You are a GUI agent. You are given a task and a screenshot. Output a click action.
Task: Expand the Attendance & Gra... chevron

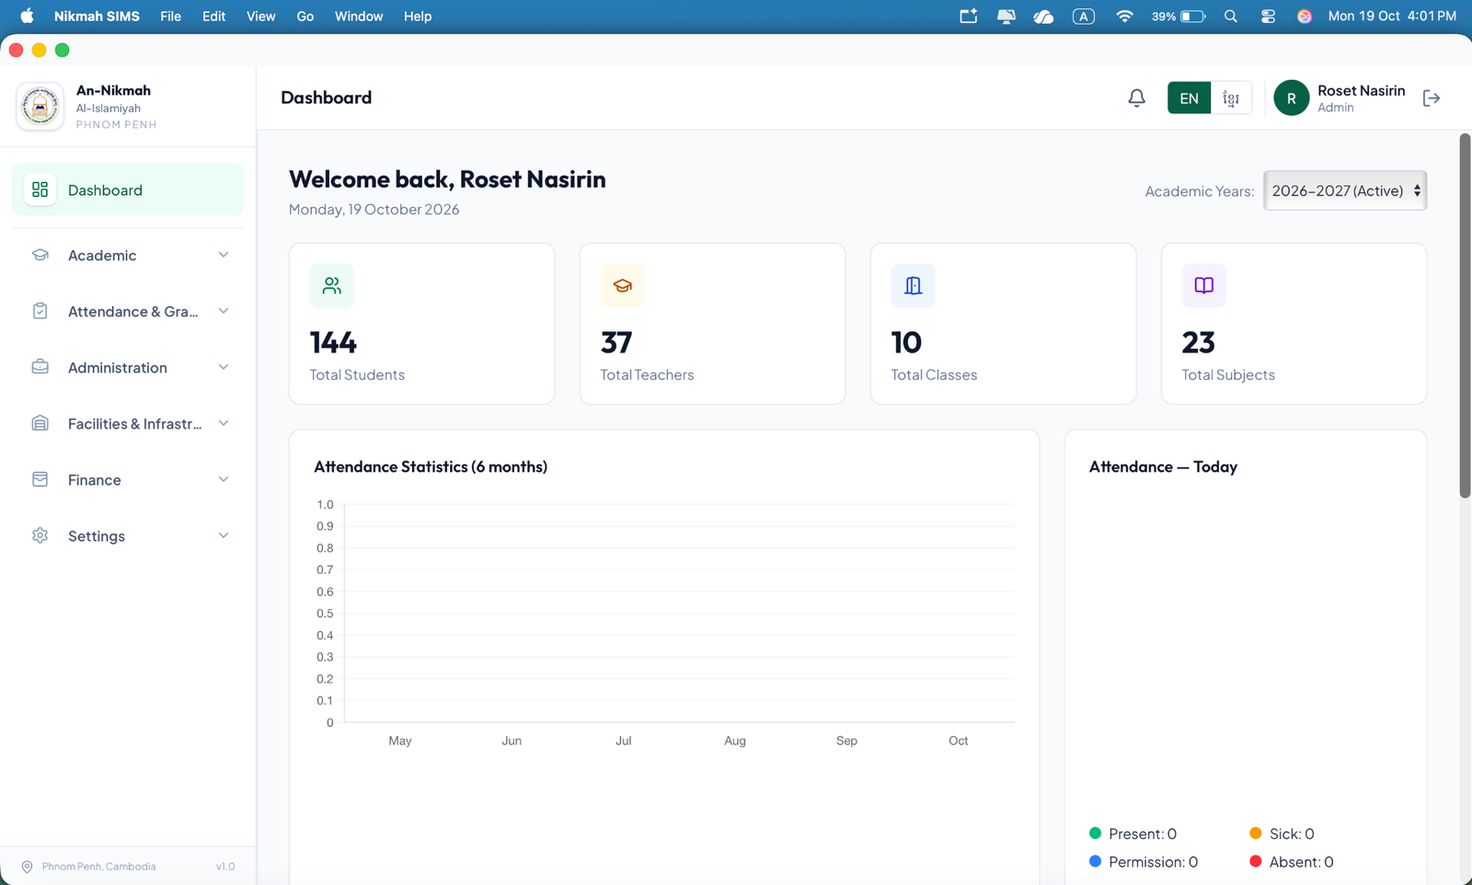coord(224,311)
